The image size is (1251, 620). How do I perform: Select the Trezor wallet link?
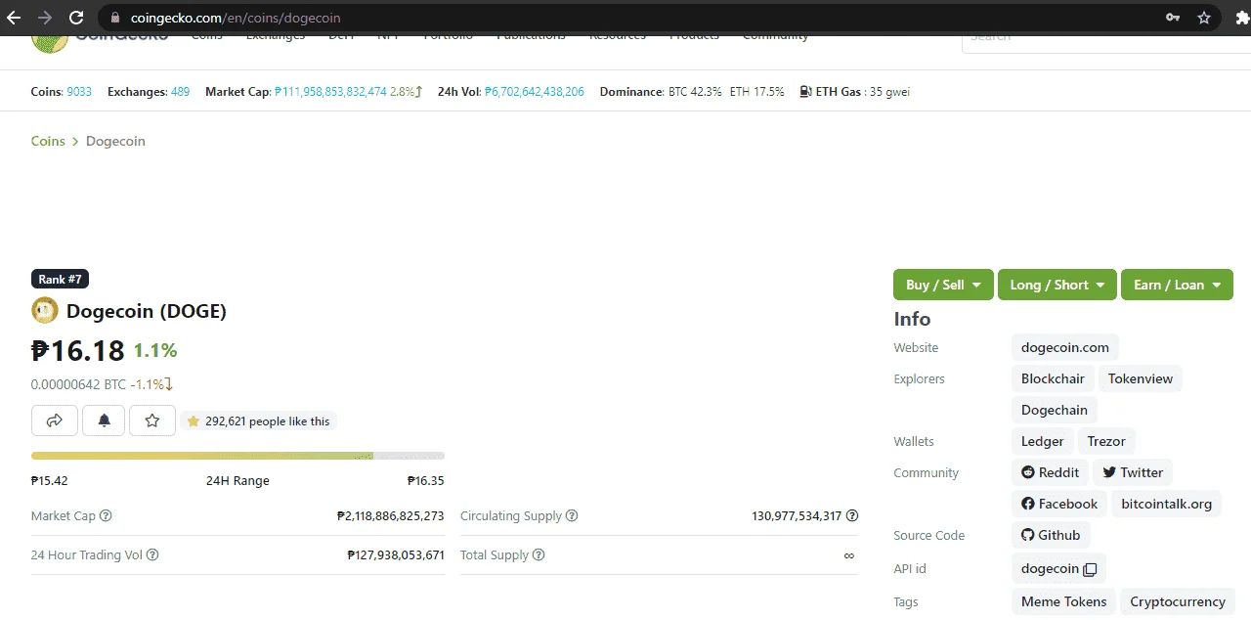click(x=1106, y=441)
